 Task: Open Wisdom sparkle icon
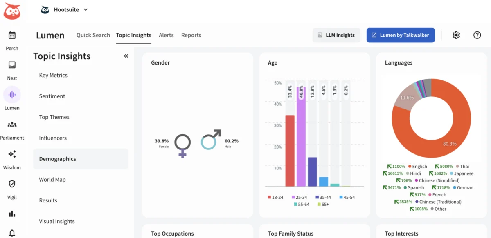pos(12,154)
